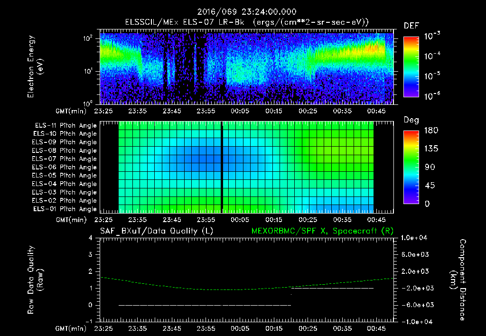Click the 135 value on Deg scale
The height and width of the screenshot is (336, 486).
(431, 149)
